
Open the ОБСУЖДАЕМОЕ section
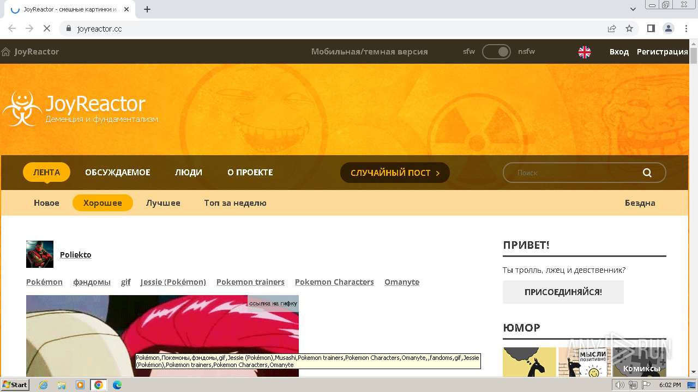tap(117, 172)
